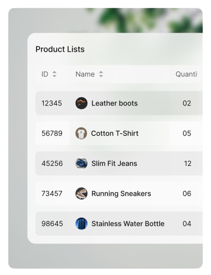Select the Name column header
Viewport: 211px width, 275px height.
coord(85,74)
